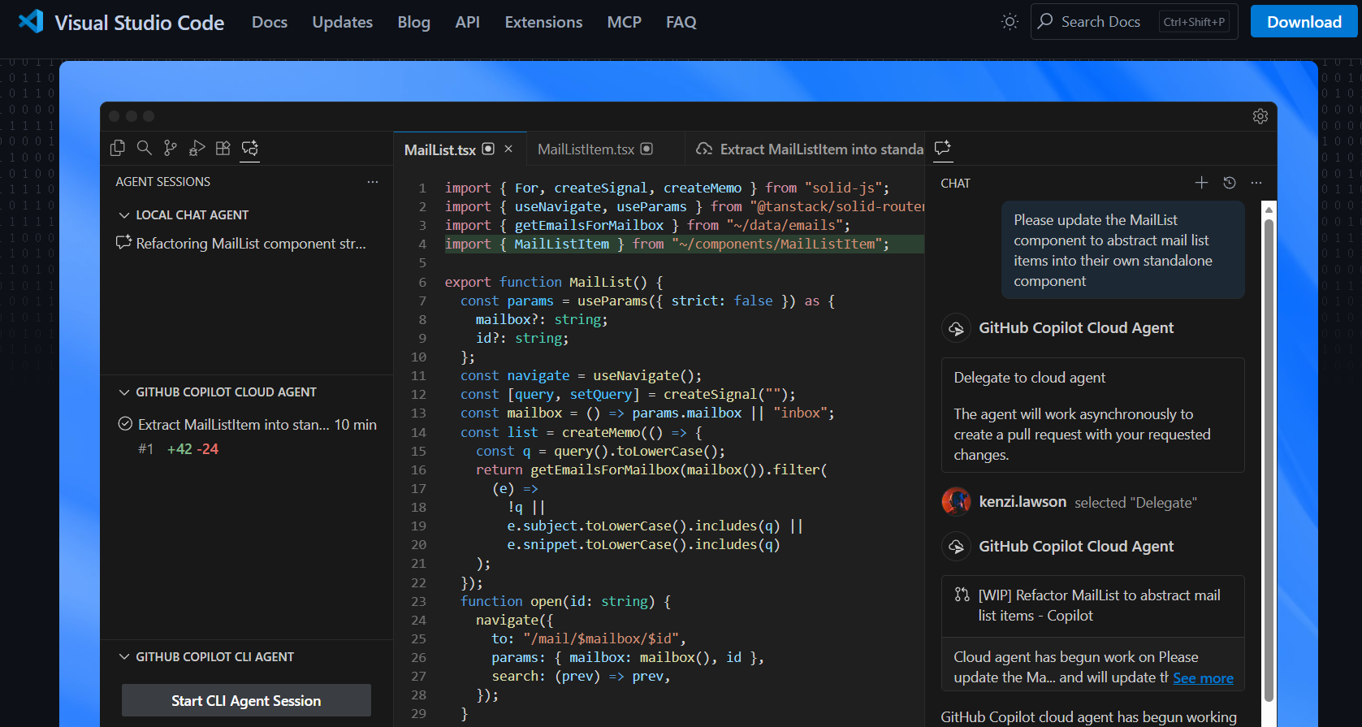Collapse the LOCAL CHAT AGENT section

124,215
